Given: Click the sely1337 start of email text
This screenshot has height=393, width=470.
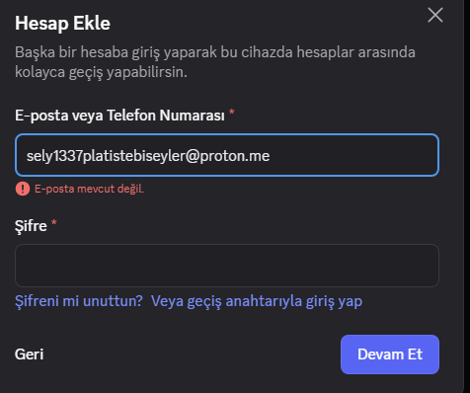Looking at the screenshot, I should [54, 156].
